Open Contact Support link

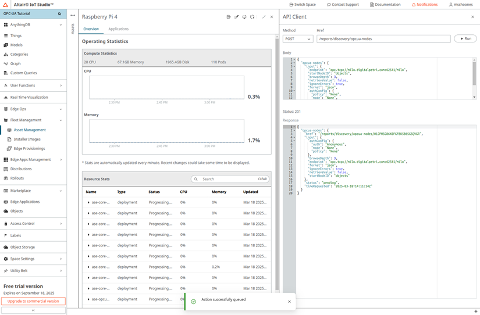pos(343,5)
